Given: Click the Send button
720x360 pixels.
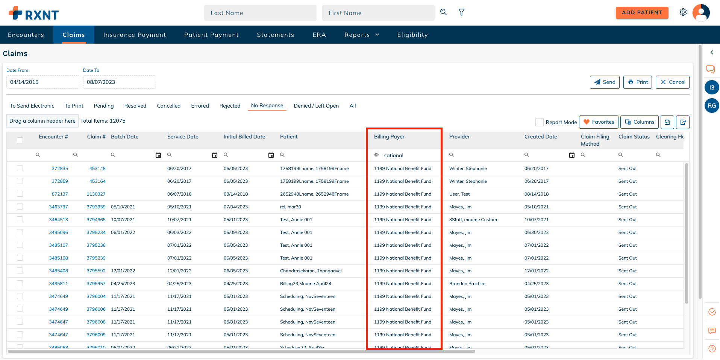Looking at the screenshot, I should 605,82.
